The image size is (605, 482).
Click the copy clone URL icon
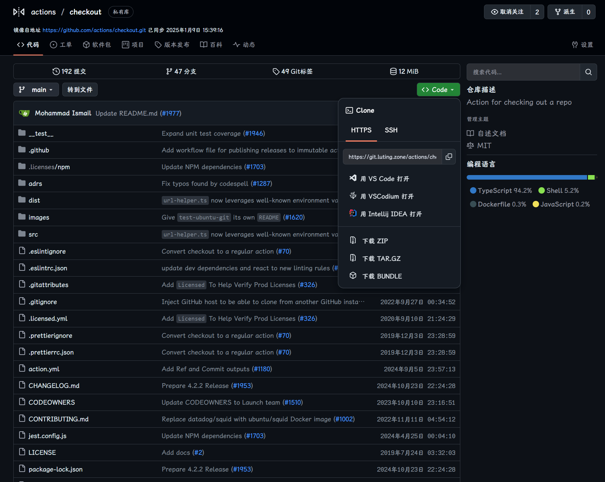tap(449, 157)
